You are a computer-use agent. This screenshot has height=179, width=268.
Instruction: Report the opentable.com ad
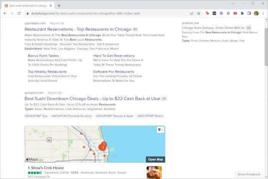57,23
